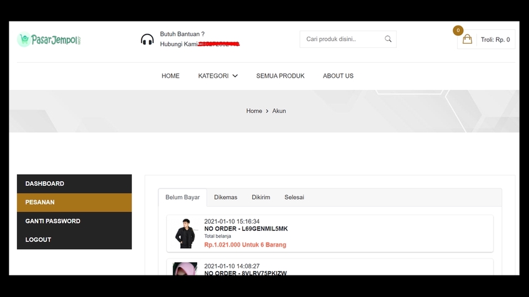
Task: Click the Hubungi Kami contact text
Action: (x=179, y=44)
